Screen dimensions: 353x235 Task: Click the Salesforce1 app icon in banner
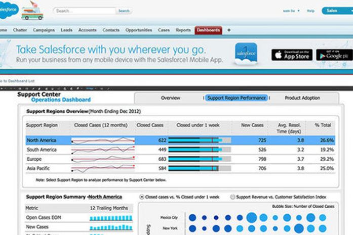point(246,53)
